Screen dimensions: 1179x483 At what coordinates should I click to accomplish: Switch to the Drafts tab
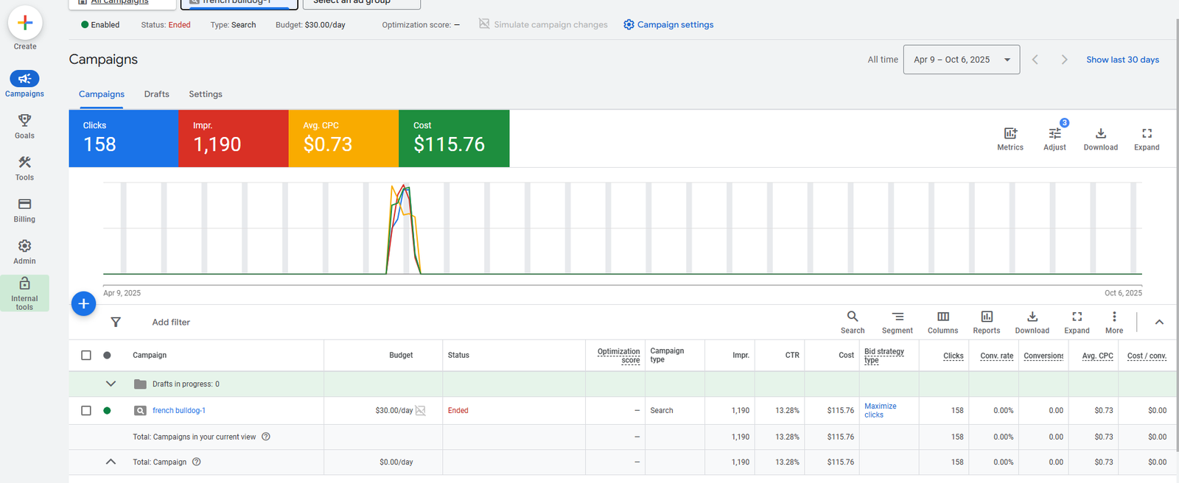pos(156,94)
